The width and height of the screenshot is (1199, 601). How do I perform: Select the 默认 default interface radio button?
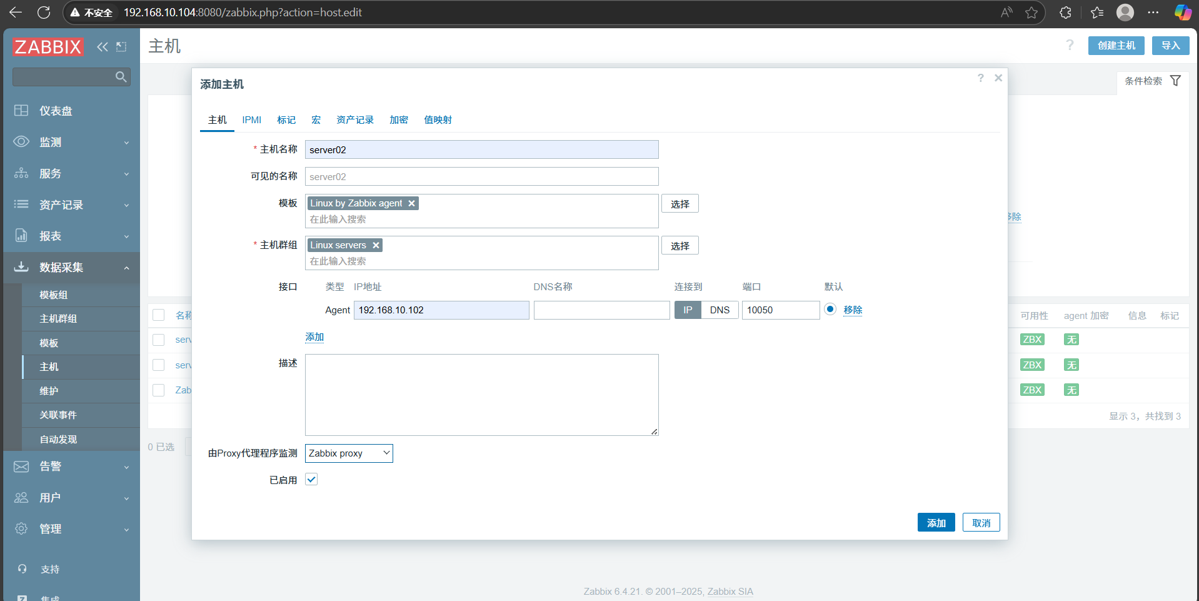pos(830,309)
